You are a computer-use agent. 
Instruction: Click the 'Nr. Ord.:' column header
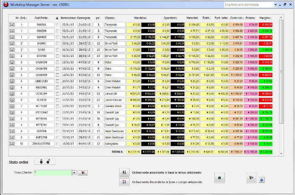click(x=21, y=18)
